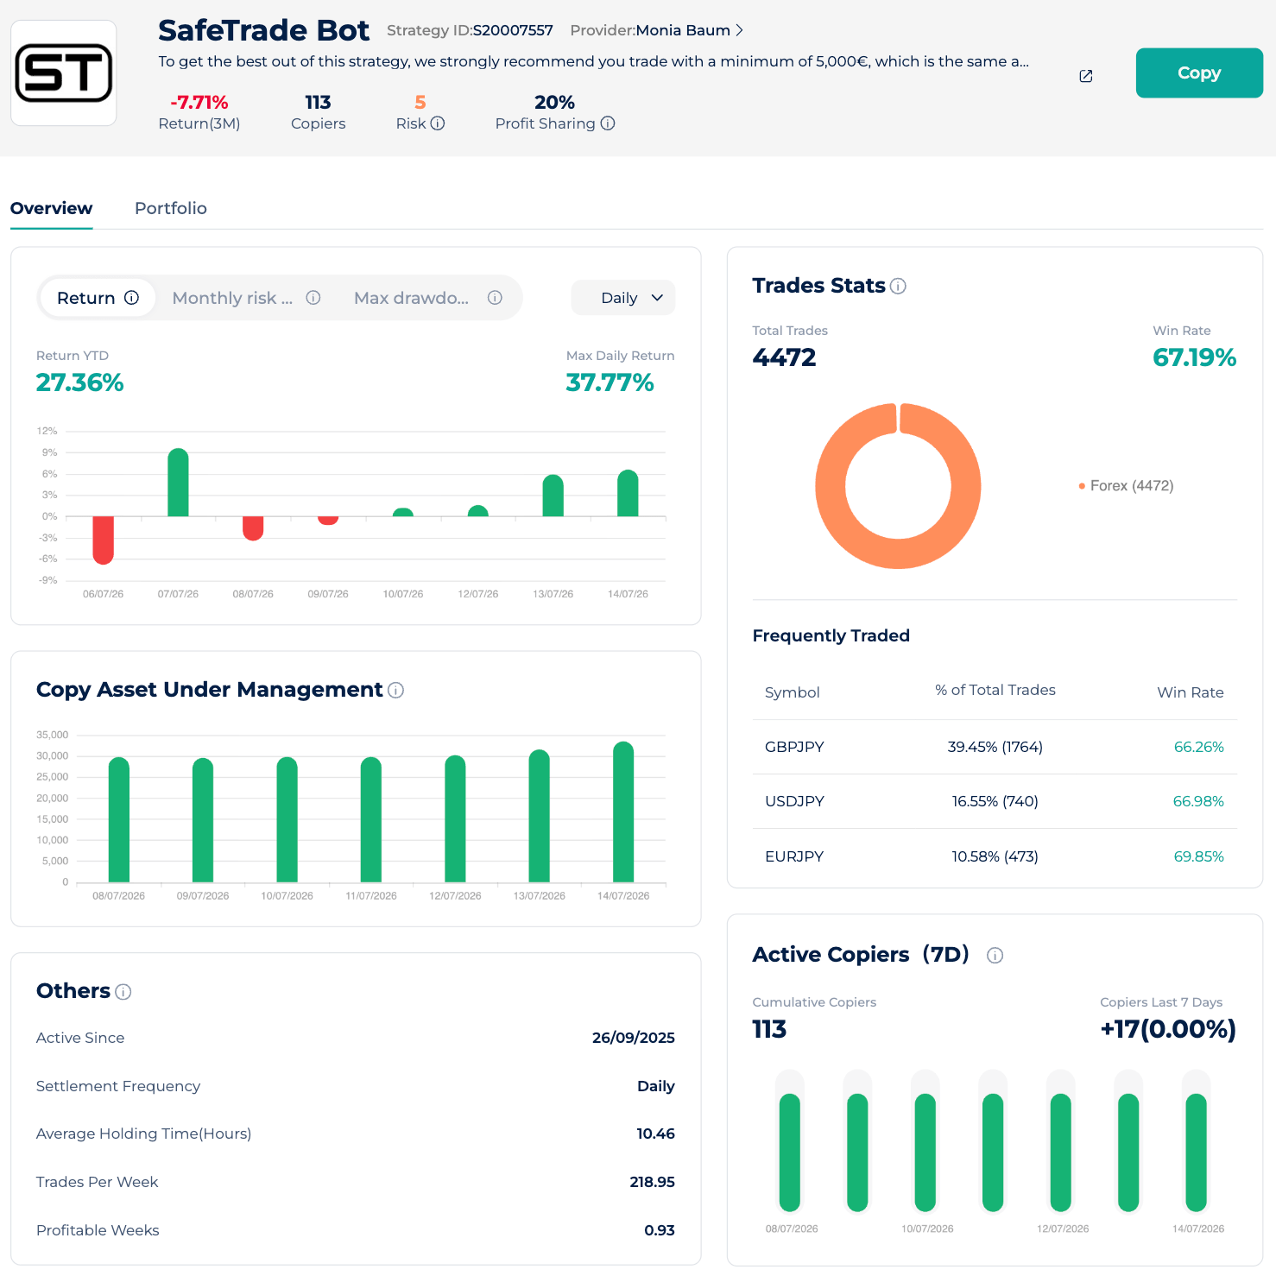The height and width of the screenshot is (1276, 1276).
Task: Show Trades Stats info icon
Action: [x=898, y=286]
